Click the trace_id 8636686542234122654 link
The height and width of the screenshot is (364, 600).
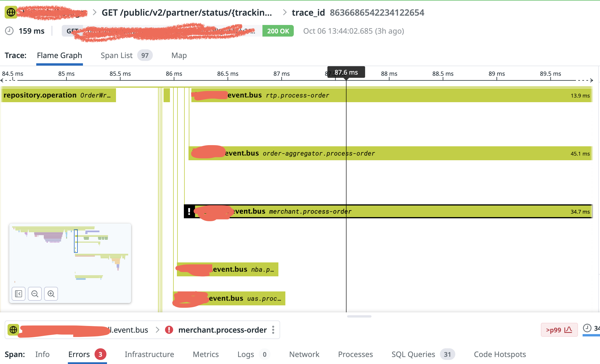377,12
